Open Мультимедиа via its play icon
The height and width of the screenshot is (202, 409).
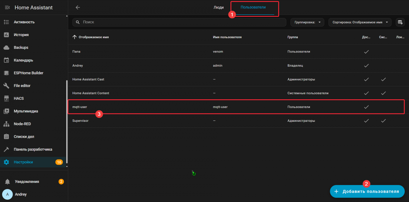coord(7,111)
